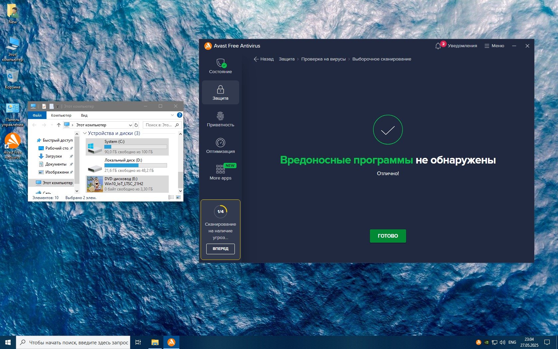Select the New folder desktop icon
This screenshot has width=558, height=349.
click(x=13, y=14)
